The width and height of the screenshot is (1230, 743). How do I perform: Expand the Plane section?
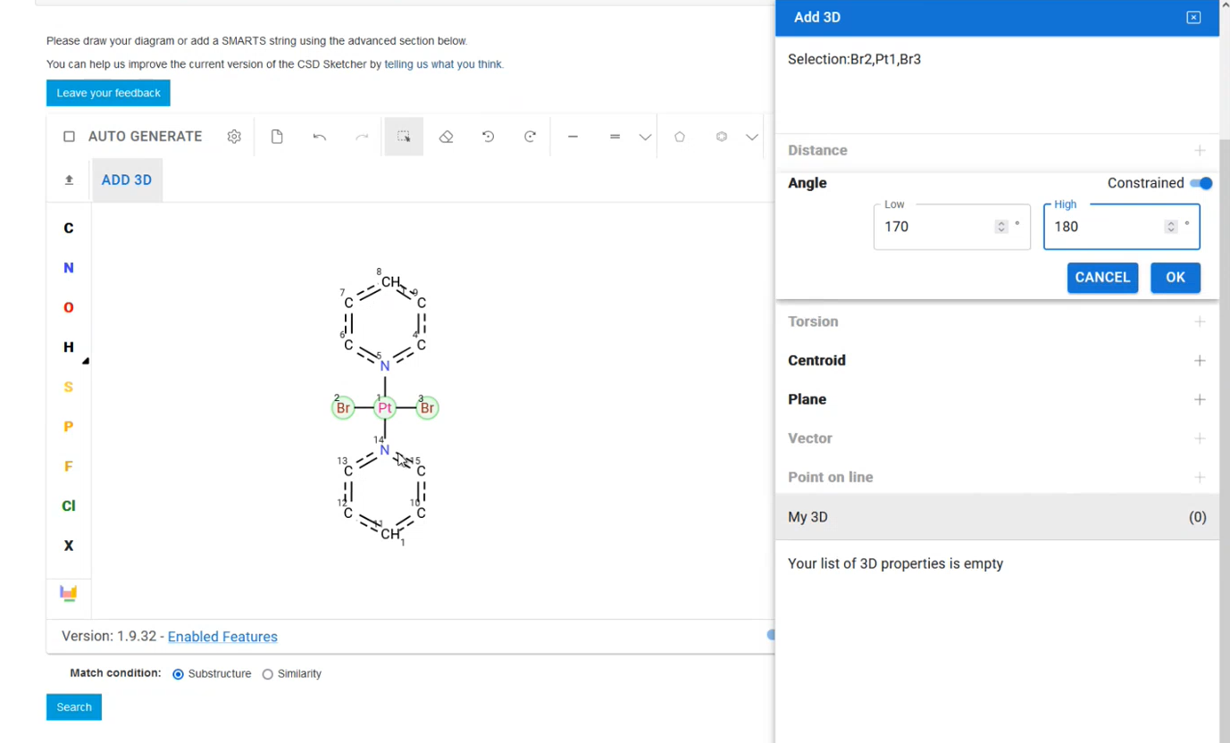(x=1199, y=399)
